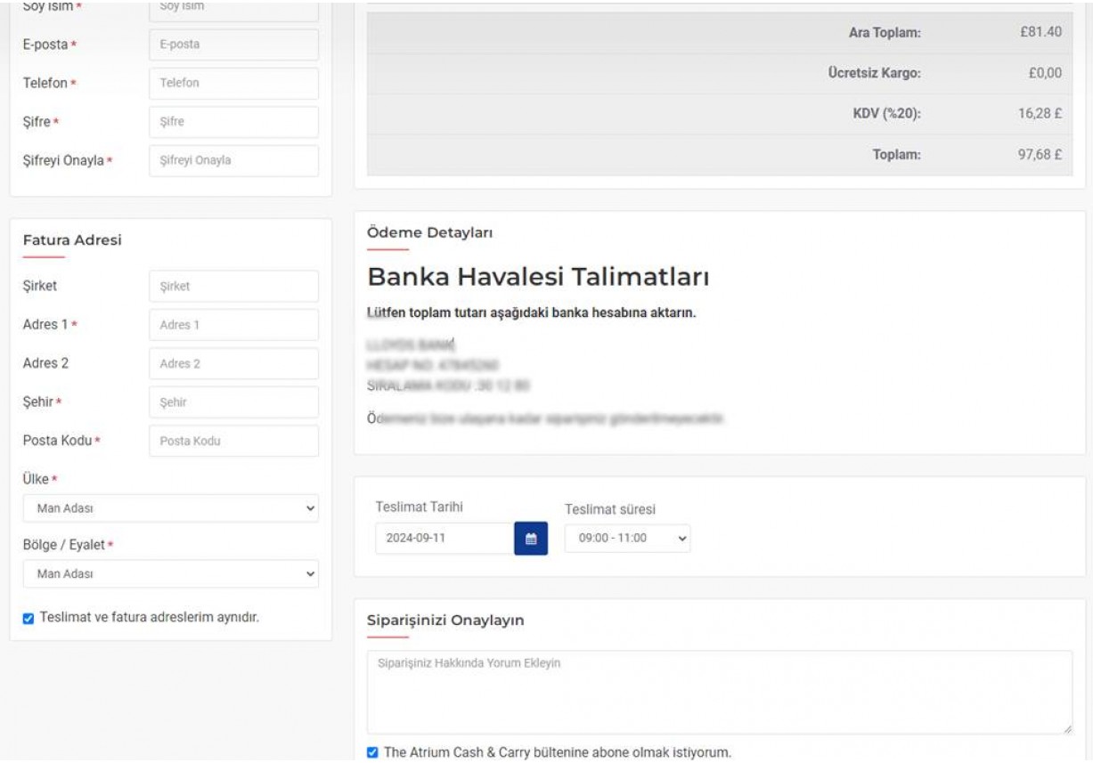Click the Şehir city field
Screen dimensions: 1093x763
pyautogui.click(x=233, y=402)
